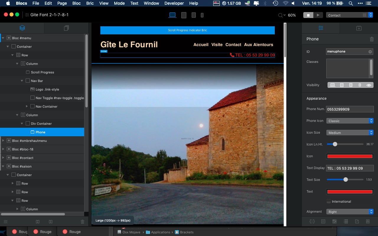This screenshot has width=378, height=236.
Task: Select the smallest mobile phone breakpoint icon
Action: click(x=202, y=15)
